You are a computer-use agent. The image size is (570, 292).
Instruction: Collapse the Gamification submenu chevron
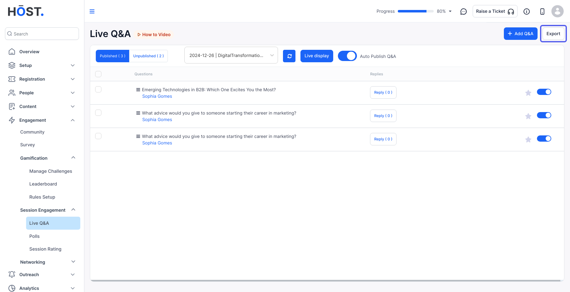pyautogui.click(x=73, y=158)
